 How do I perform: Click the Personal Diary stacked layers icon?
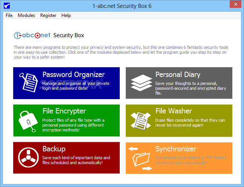[141, 83]
